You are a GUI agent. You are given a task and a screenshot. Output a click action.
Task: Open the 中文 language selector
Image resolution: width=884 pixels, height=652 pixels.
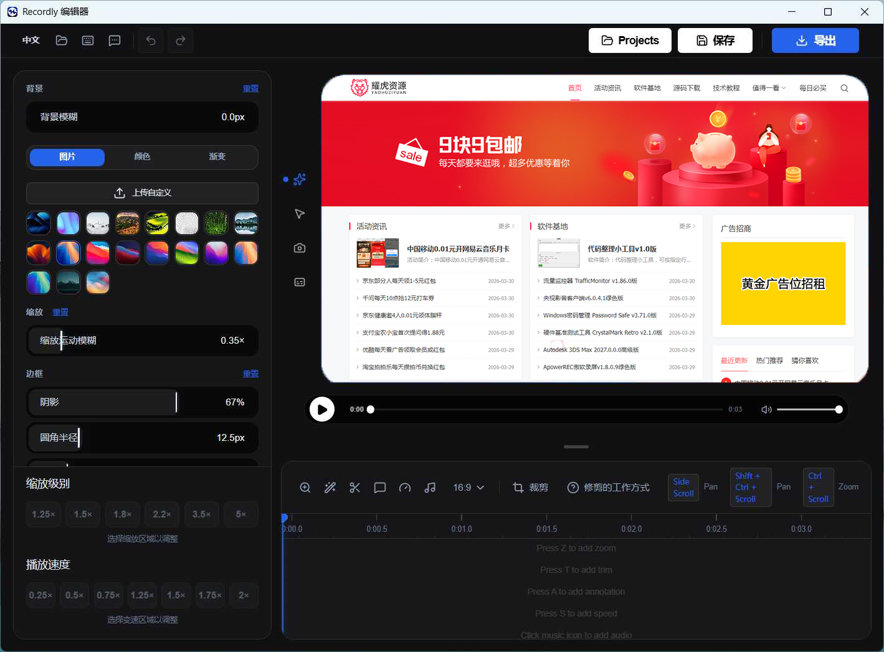click(x=31, y=40)
